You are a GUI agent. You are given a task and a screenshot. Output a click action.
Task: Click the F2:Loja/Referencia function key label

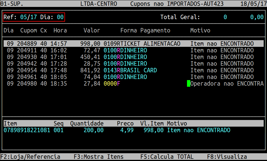click(30, 157)
